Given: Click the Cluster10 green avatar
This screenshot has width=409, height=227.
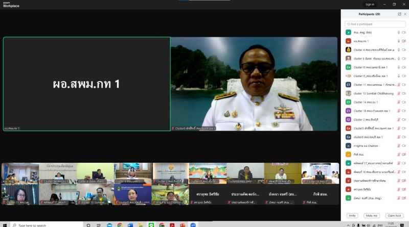Looking at the screenshot, I should pos(348,67).
